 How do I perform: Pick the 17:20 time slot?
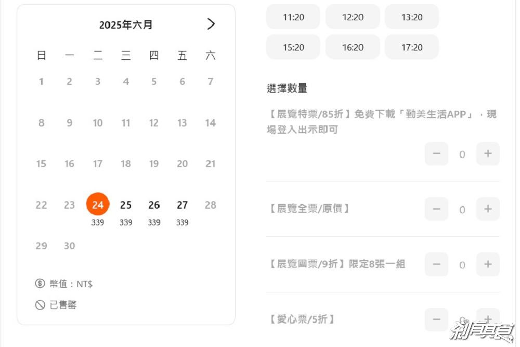coord(412,47)
